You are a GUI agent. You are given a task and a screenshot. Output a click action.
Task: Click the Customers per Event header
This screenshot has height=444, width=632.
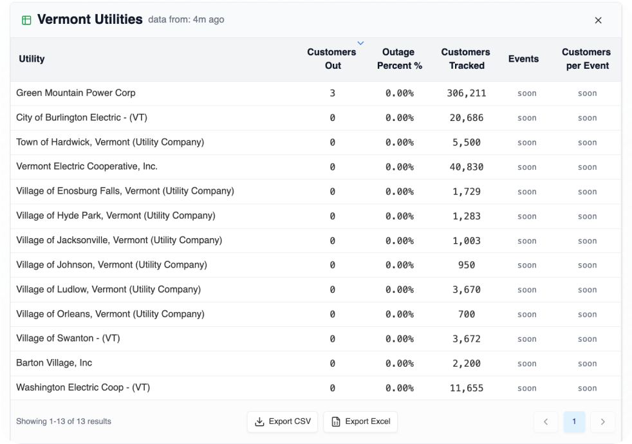586,59
